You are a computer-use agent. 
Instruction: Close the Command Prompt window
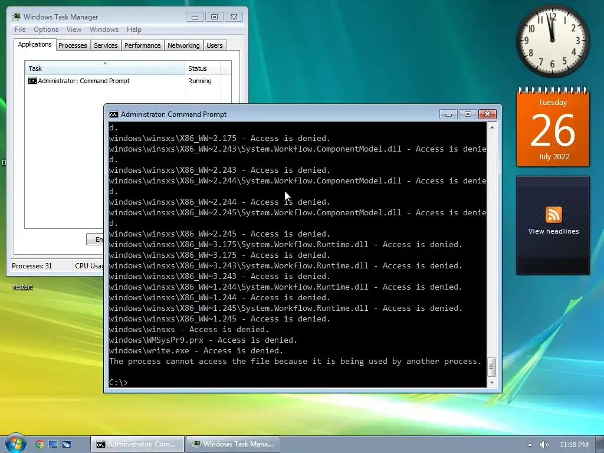click(x=487, y=114)
